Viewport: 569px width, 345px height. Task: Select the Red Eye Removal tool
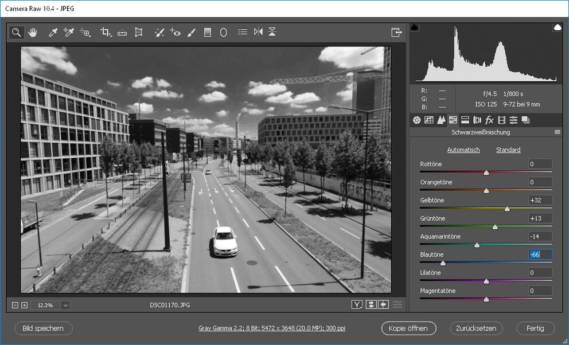pos(176,32)
